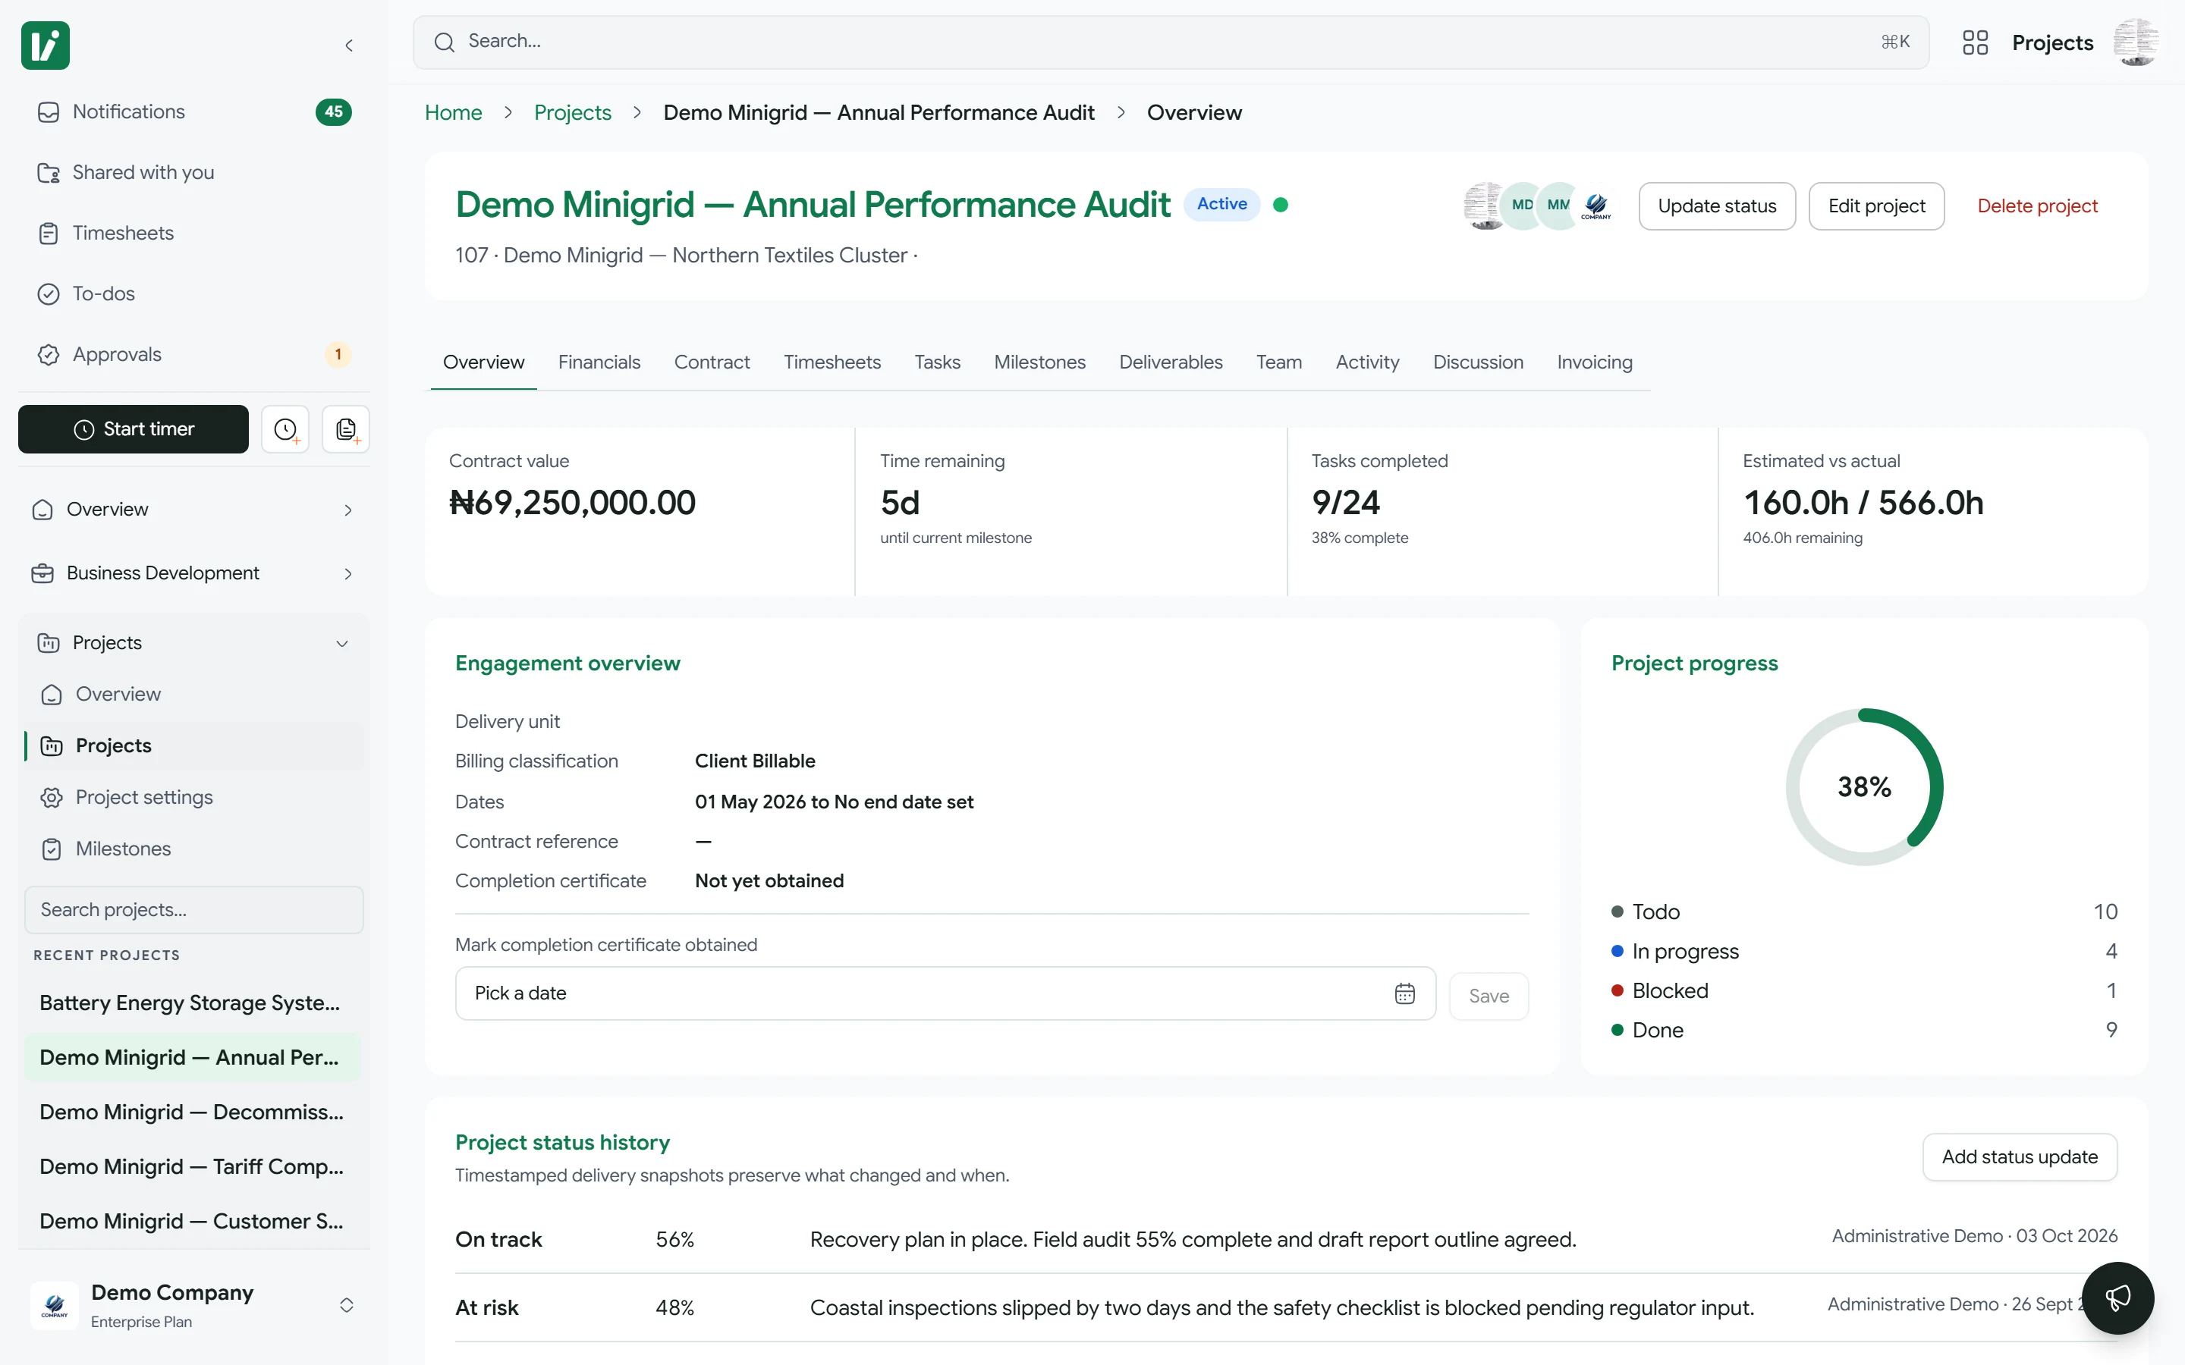Click the add time entry clock icon
The width and height of the screenshot is (2185, 1365).
pyautogui.click(x=285, y=428)
